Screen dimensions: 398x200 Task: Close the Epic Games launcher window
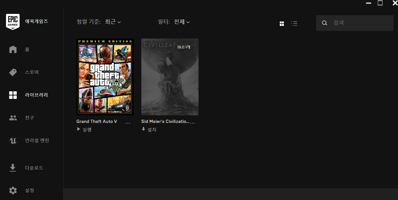click(x=395, y=3)
